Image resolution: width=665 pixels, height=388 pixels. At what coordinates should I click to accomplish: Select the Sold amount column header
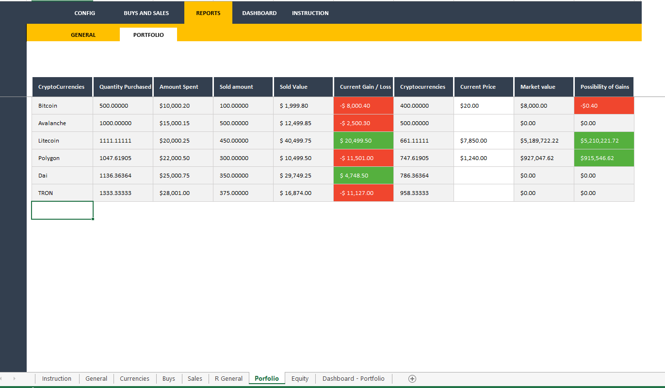[x=243, y=87]
